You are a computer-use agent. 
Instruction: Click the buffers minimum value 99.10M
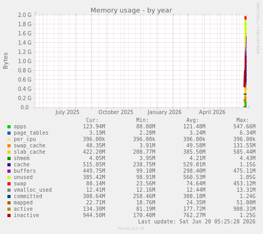pyautogui.click(x=146, y=171)
